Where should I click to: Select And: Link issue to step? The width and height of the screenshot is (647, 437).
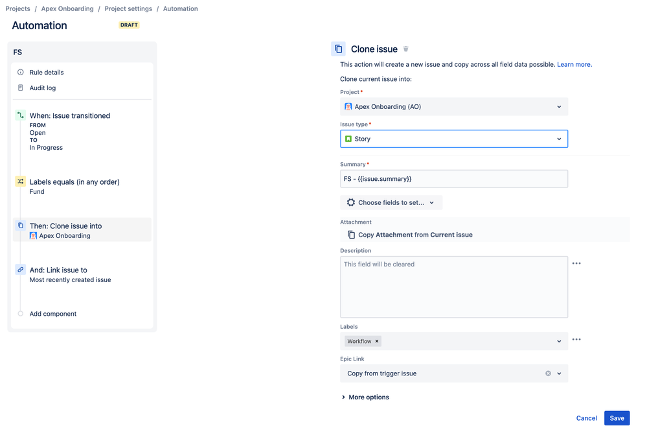tap(82, 274)
